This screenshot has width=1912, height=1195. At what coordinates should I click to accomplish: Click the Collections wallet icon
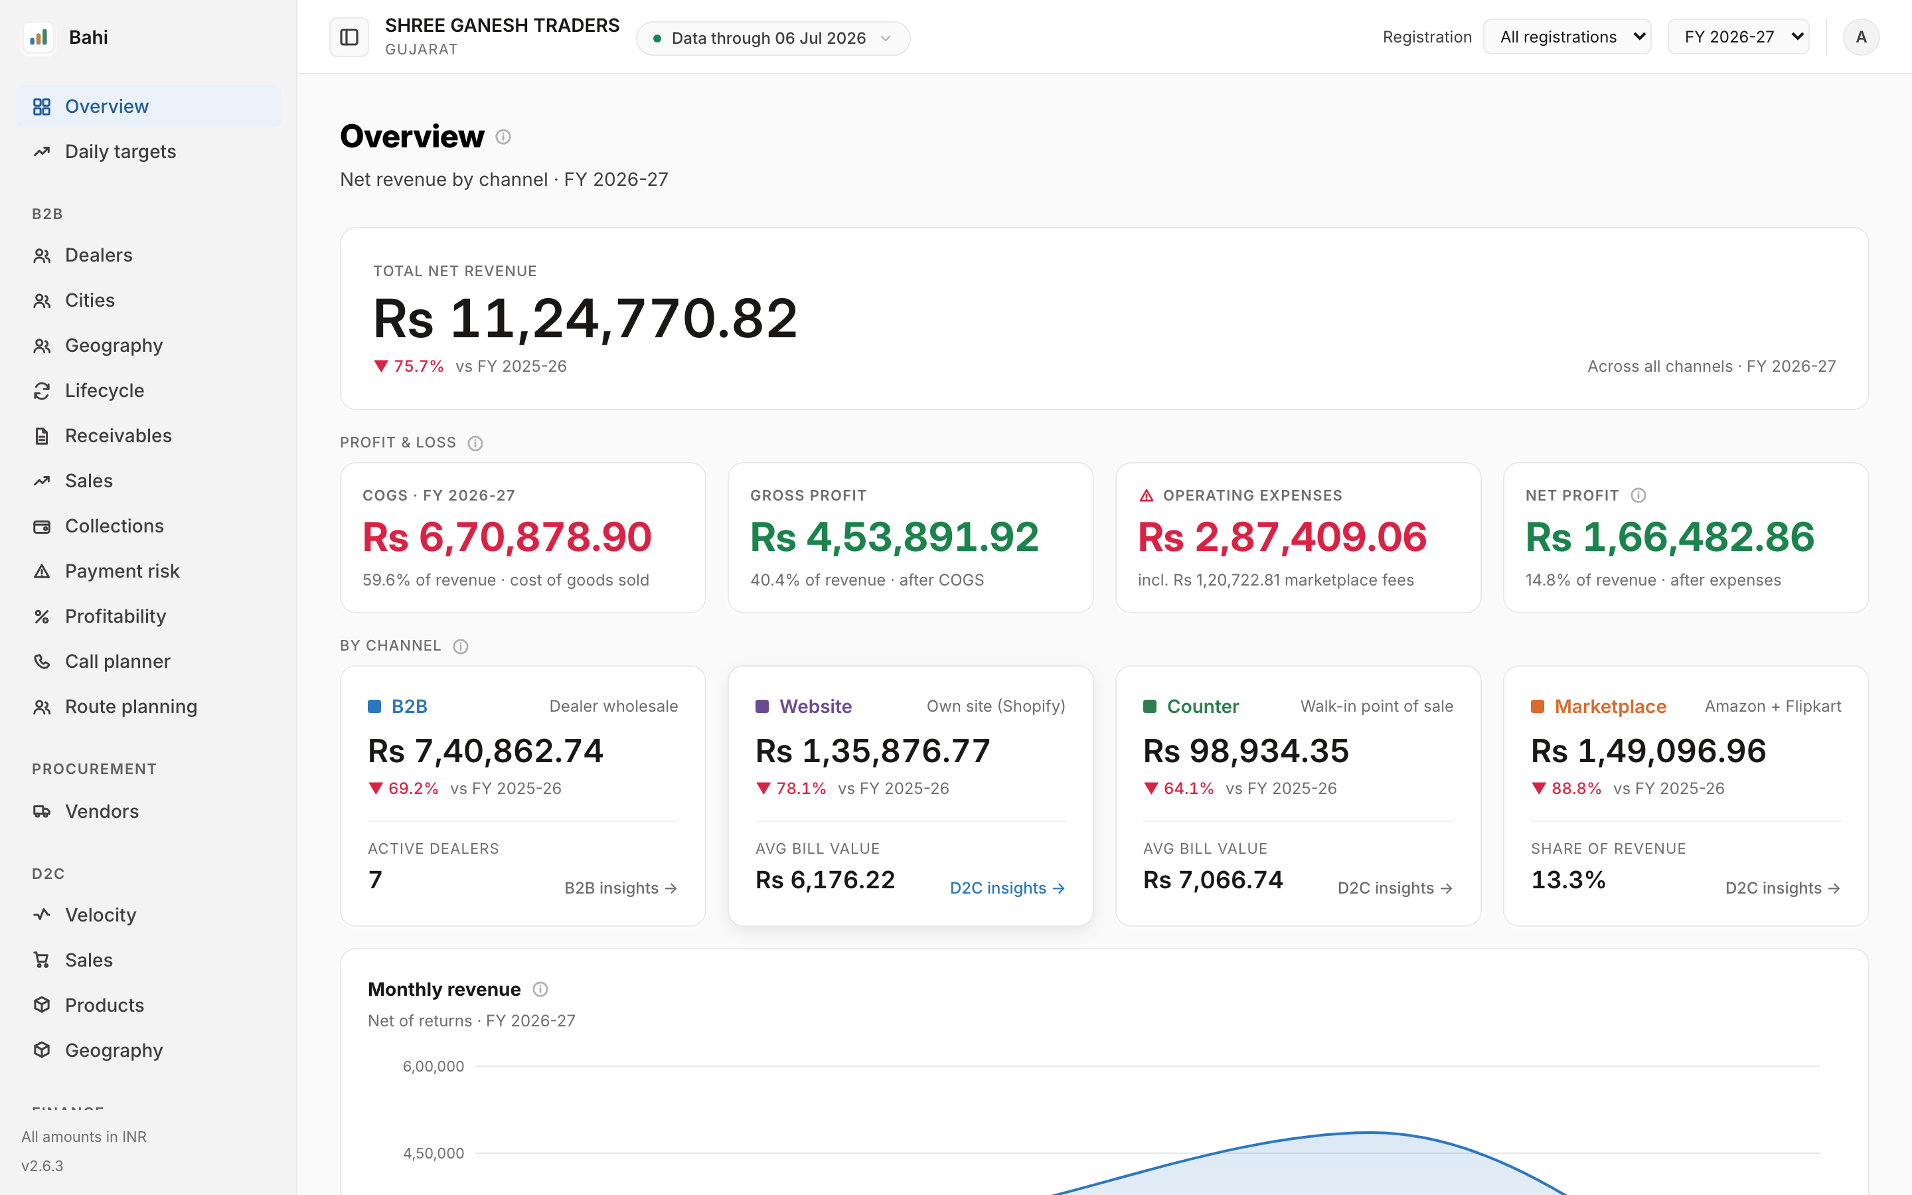point(42,526)
